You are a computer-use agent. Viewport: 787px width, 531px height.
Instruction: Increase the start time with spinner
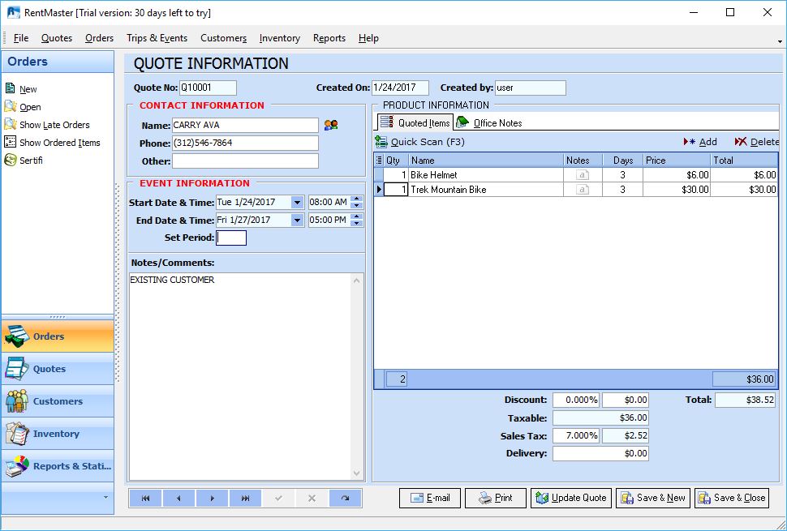pyautogui.click(x=357, y=199)
